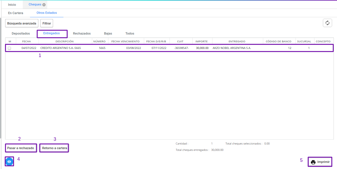Click the Filtrar button
The image size is (337, 169).
pyautogui.click(x=47, y=23)
